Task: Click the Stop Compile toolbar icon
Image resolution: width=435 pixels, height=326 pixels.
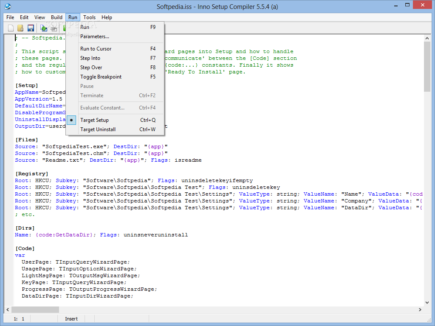Action: coord(54,28)
